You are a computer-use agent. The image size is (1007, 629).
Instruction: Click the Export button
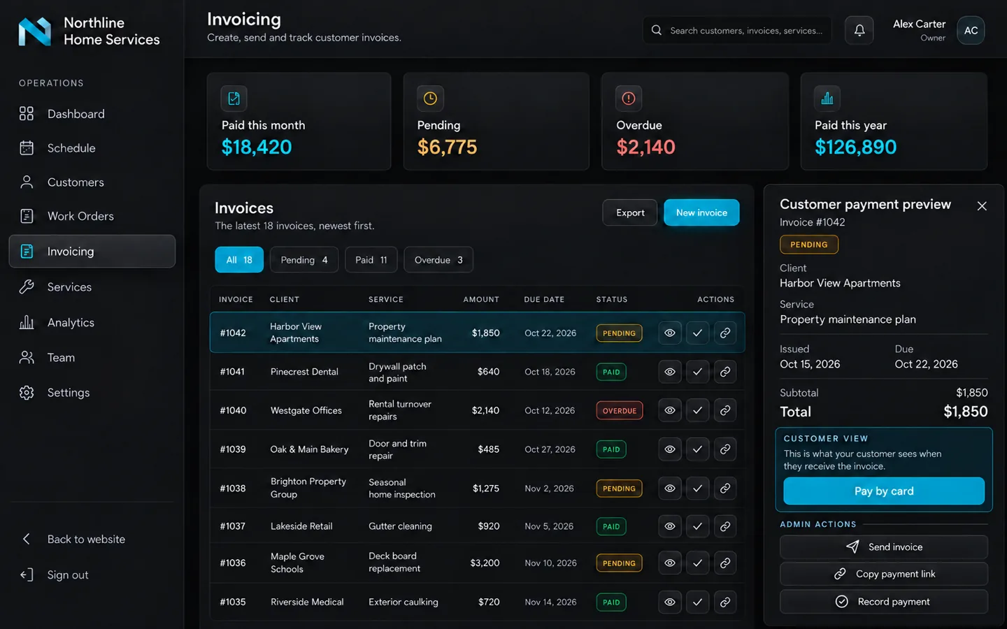(x=630, y=212)
